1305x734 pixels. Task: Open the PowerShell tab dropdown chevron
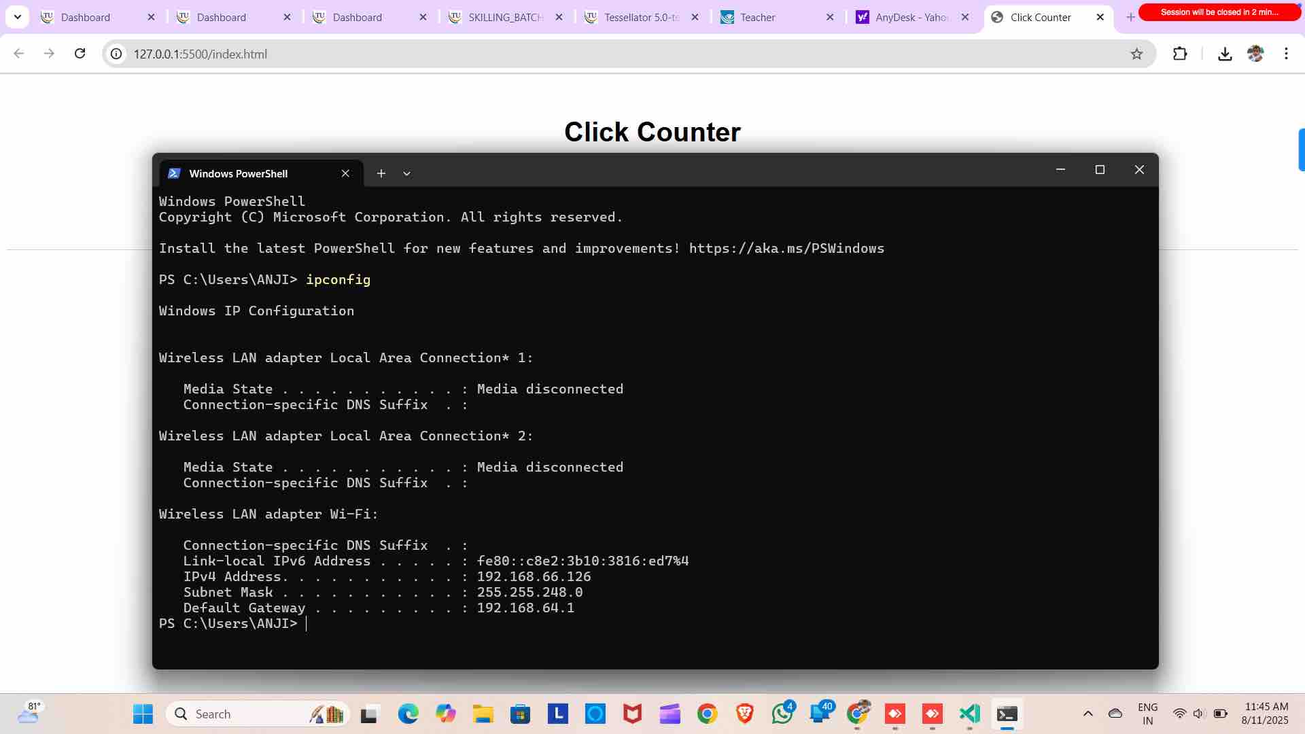point(406,173)
